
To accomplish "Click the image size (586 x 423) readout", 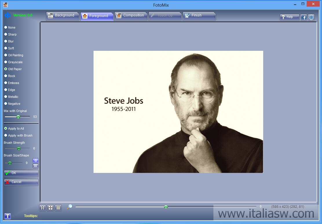I will (x=280, y=207).
